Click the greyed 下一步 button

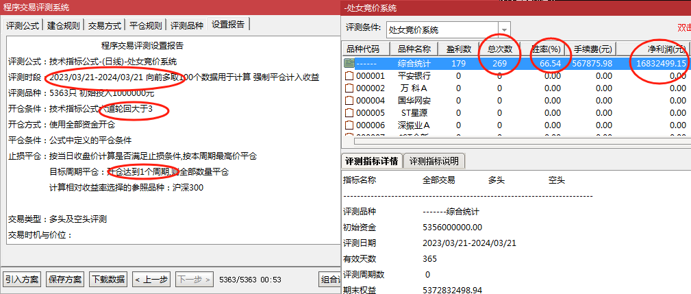194,279
